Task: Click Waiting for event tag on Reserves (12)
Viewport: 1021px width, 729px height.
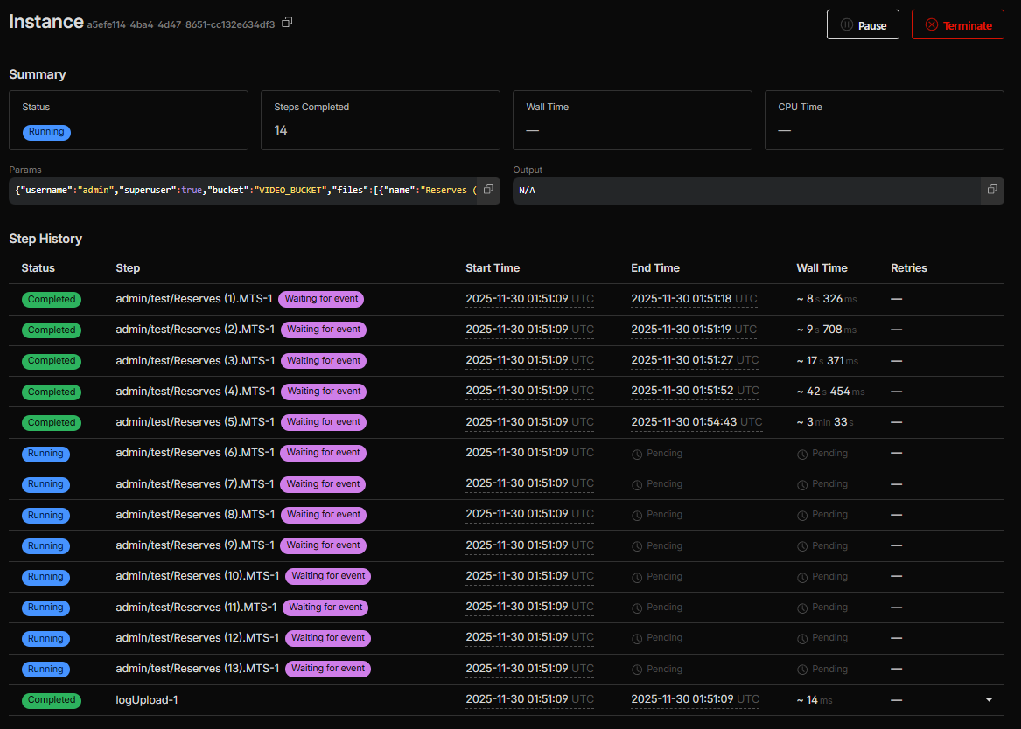Action: 328,638
